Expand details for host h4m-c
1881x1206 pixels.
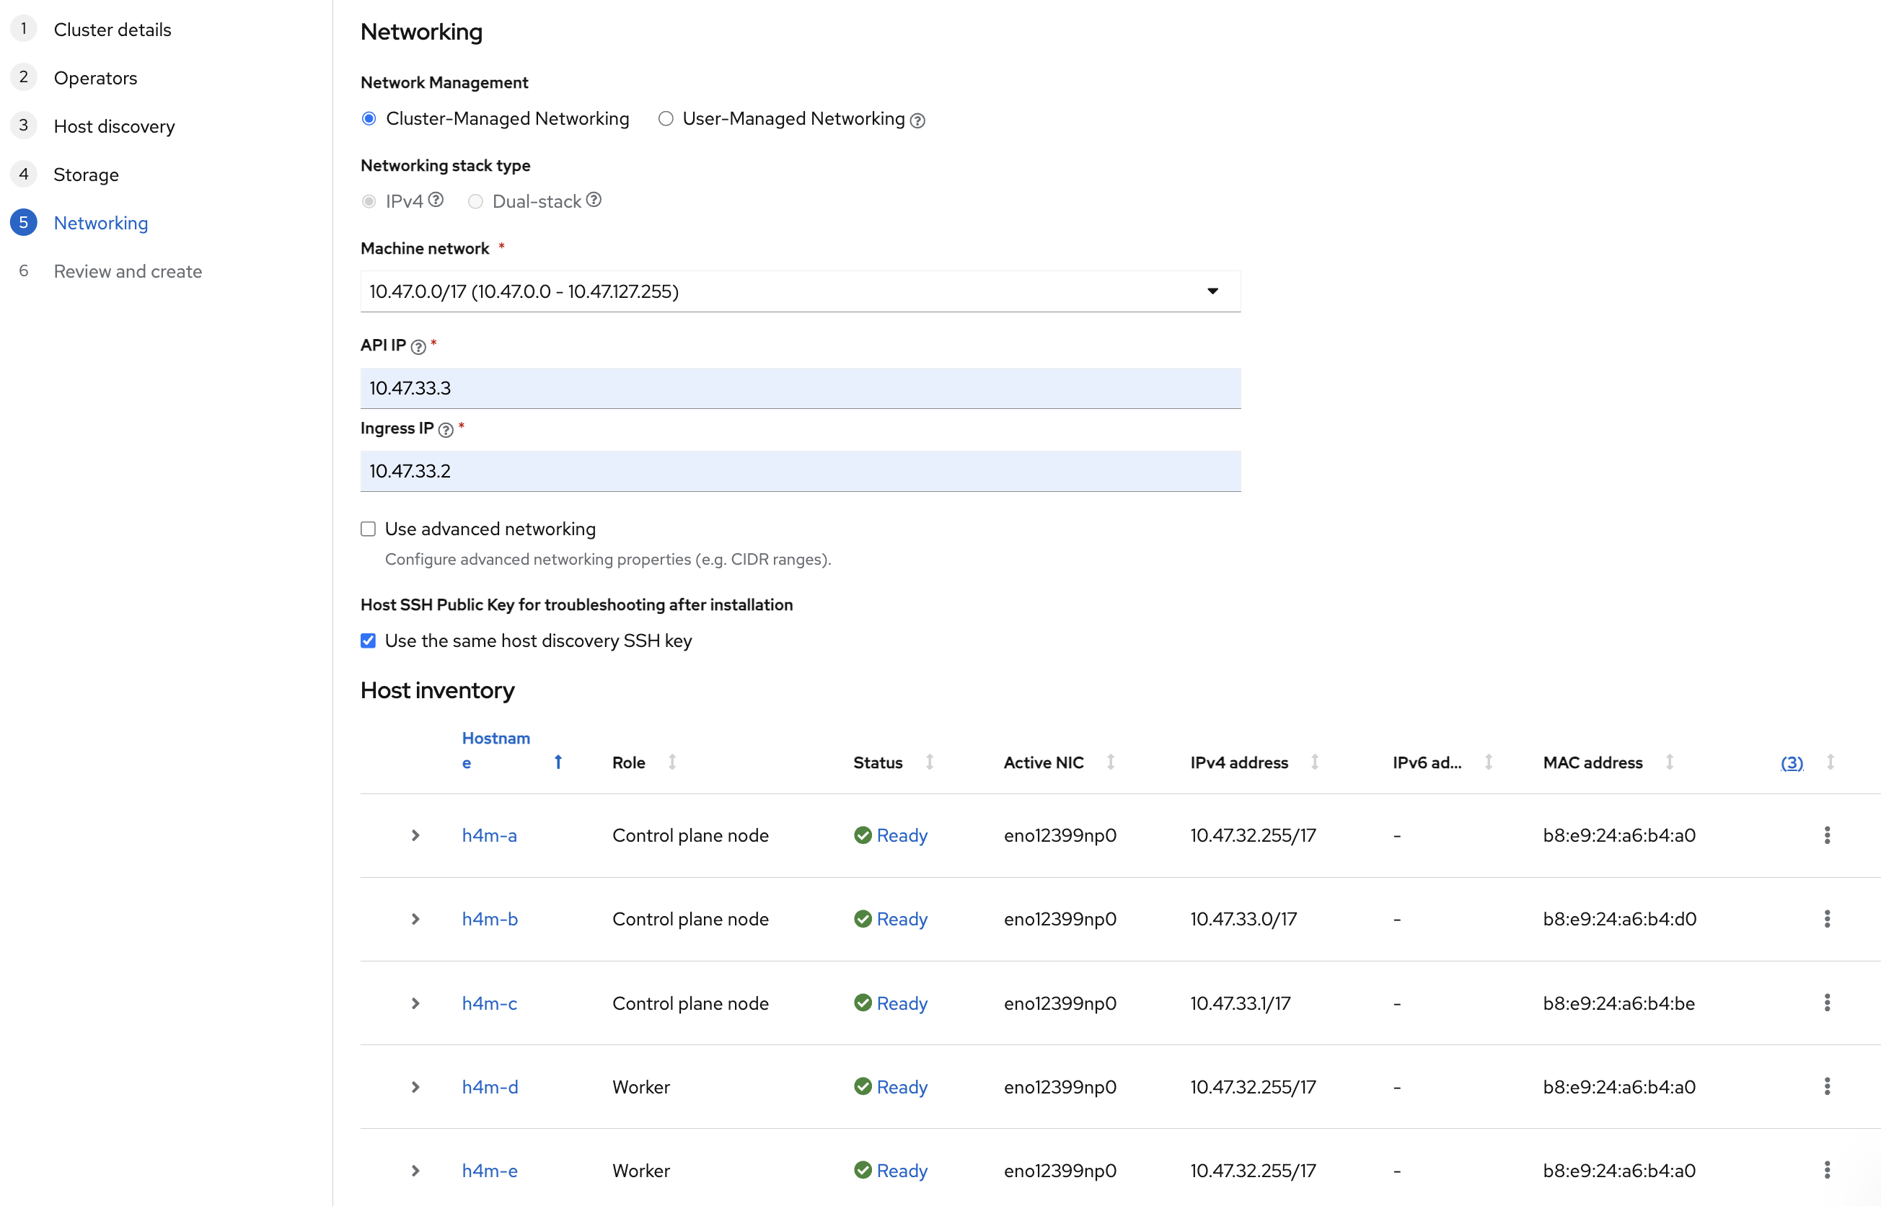[x=415, y=1003]
